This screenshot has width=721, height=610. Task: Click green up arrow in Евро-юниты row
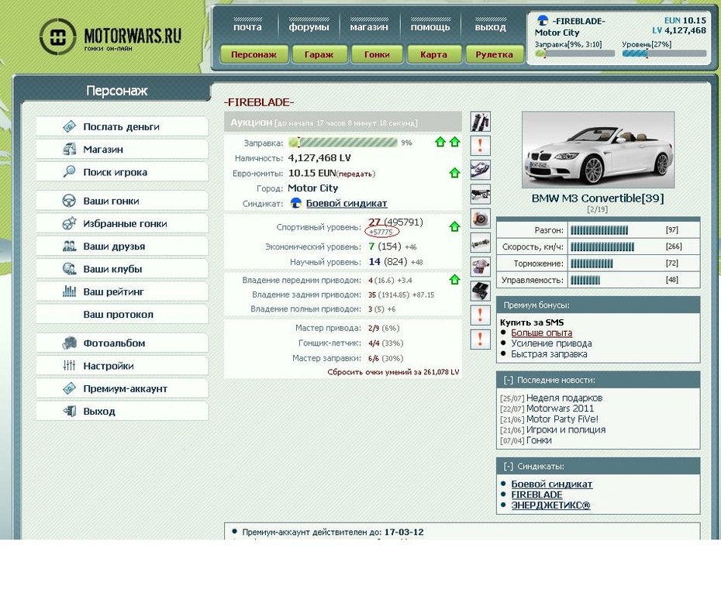click(455, 173)
